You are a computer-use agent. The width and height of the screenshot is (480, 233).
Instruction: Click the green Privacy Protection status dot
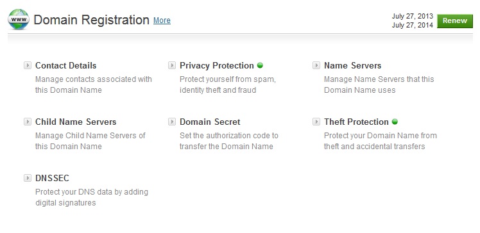pyautogui.click(x=260, y=65)
